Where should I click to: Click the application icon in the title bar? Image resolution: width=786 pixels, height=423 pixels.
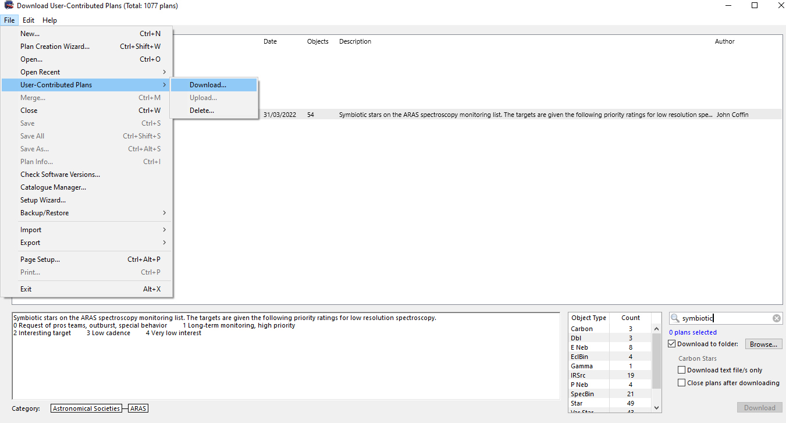[x=9, y=6]
